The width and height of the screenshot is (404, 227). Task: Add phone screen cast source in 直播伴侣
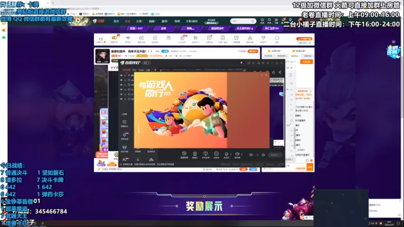click(206, 154)
